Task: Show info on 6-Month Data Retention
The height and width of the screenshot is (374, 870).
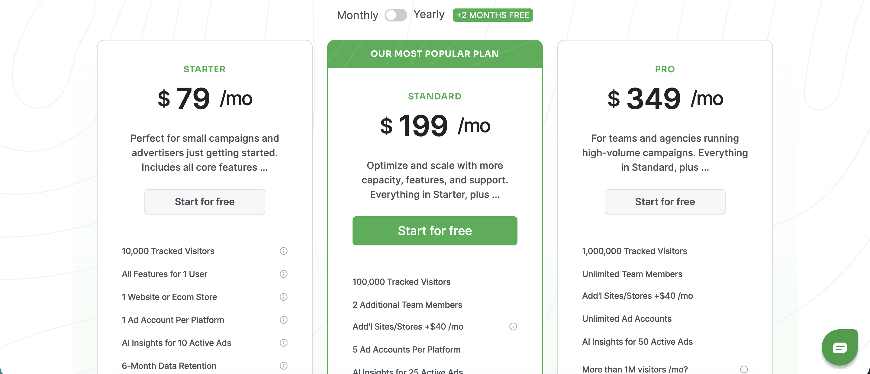Action: coord(283,366)
